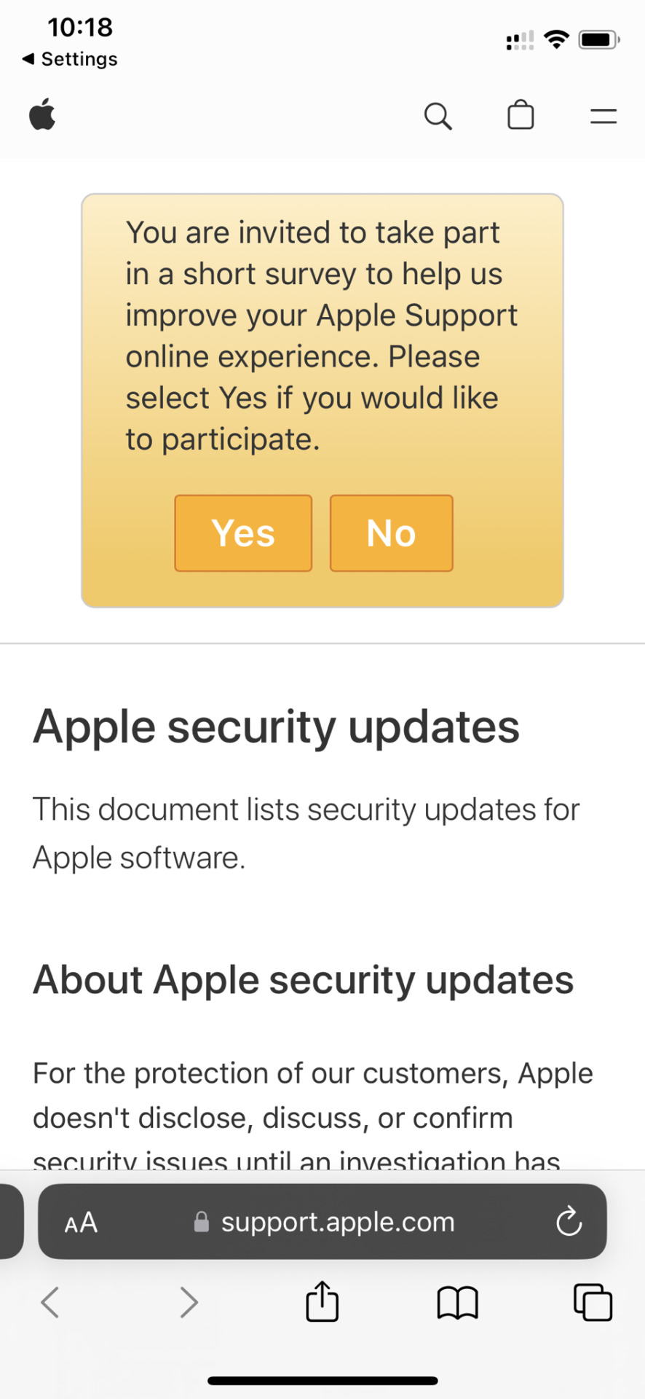Return to Settings via back link
645x1399 pixels.
tap(70, 59)
